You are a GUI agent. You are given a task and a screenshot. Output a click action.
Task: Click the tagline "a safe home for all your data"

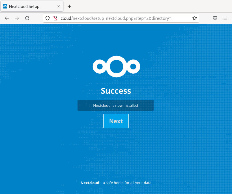(126, 183)
